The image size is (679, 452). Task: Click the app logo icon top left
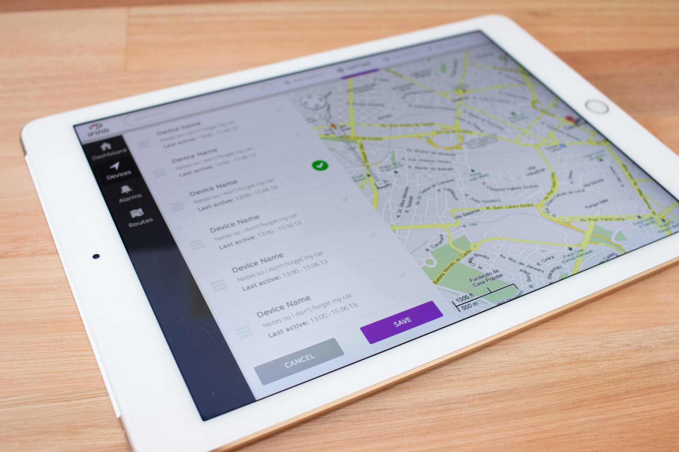97,127
